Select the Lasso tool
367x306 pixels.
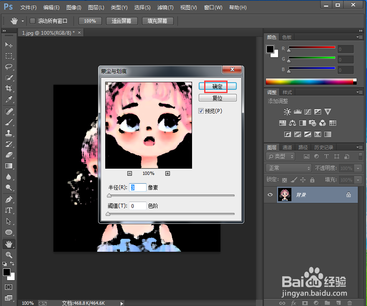pyautogui.click(x=9, y=67)
